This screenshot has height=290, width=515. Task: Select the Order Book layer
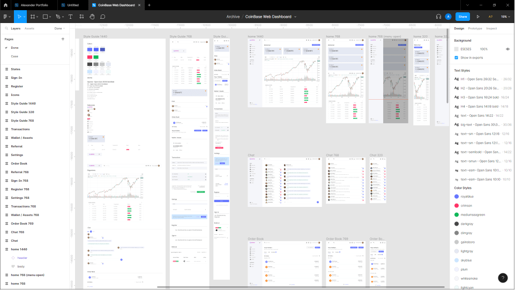(x=19, y=163)
